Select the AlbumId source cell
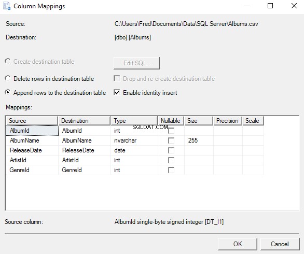 pos(32,131)
